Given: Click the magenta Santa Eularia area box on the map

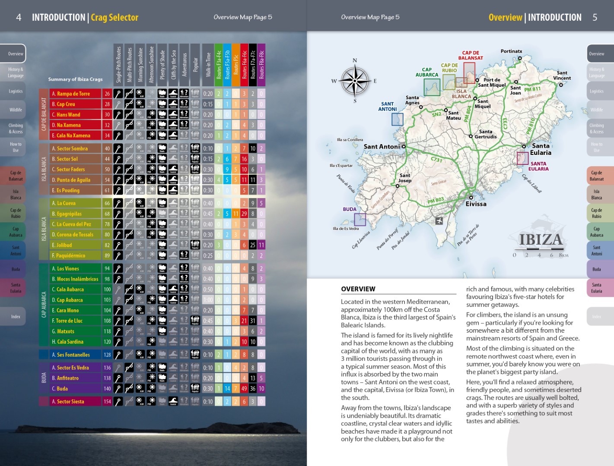Looking at the screenshot, I should (523, 158).
